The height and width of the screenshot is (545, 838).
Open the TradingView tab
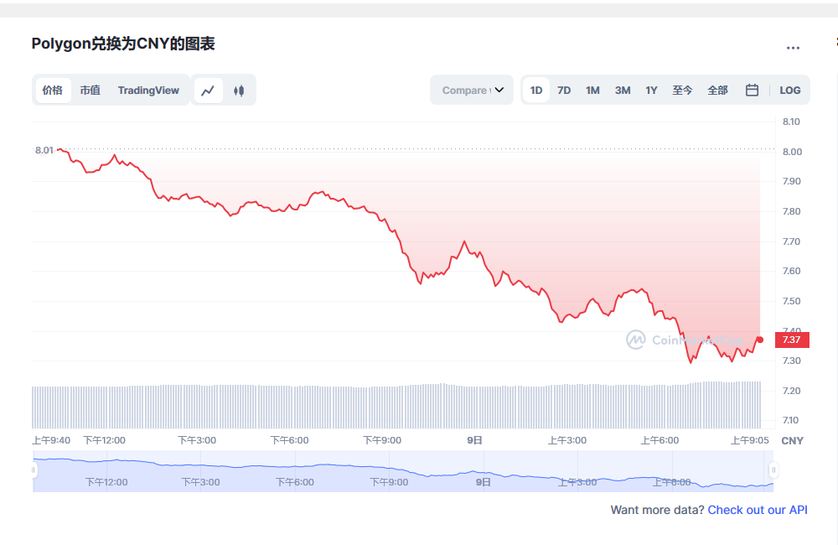click(x=148, y=90)
